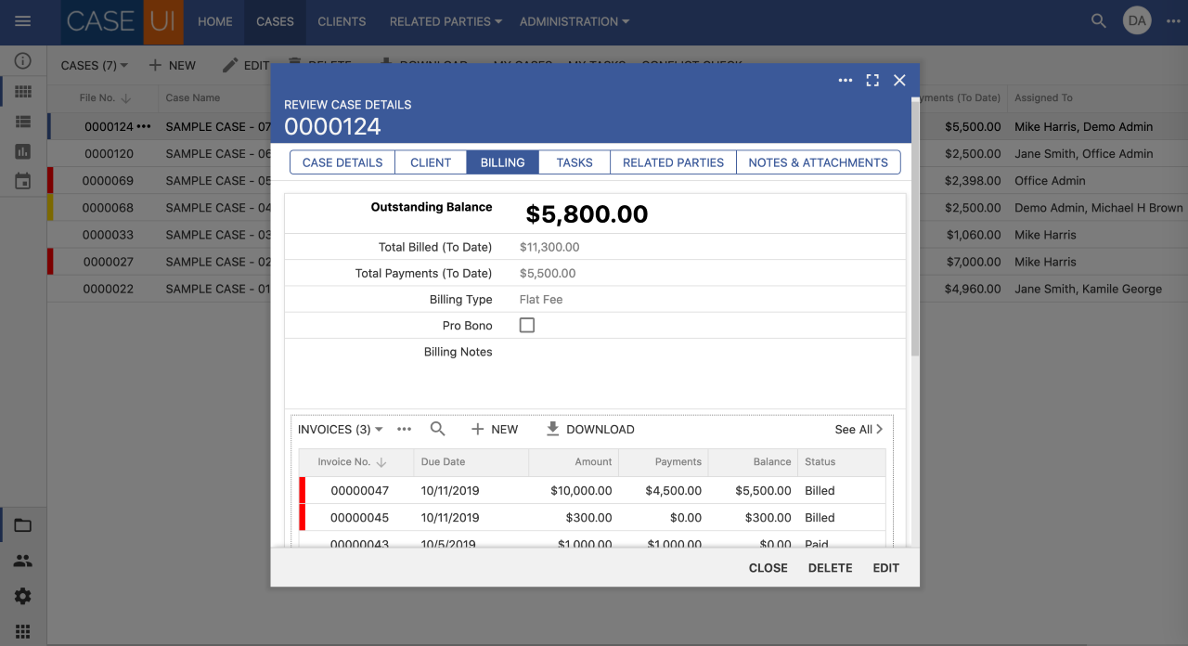1188x646 pixels.
Task: Open the calendar icon in the left sidebar
Action: click(x=23, y=180)
